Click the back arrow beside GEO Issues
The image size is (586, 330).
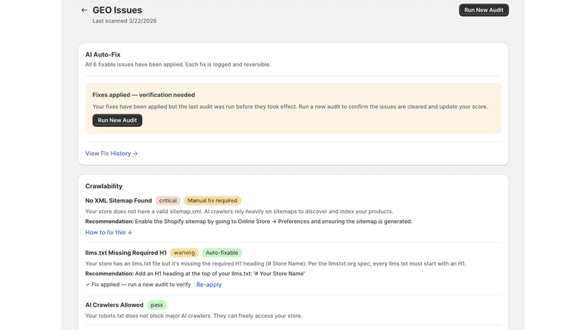click(84, 10)
